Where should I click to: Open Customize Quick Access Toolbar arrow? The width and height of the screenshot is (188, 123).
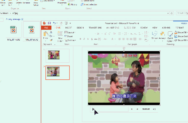coord(70,23)
